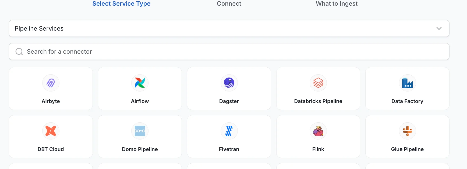Click the Airflow card label
This screenshot has height=169, width=467.
pos(140,101)
